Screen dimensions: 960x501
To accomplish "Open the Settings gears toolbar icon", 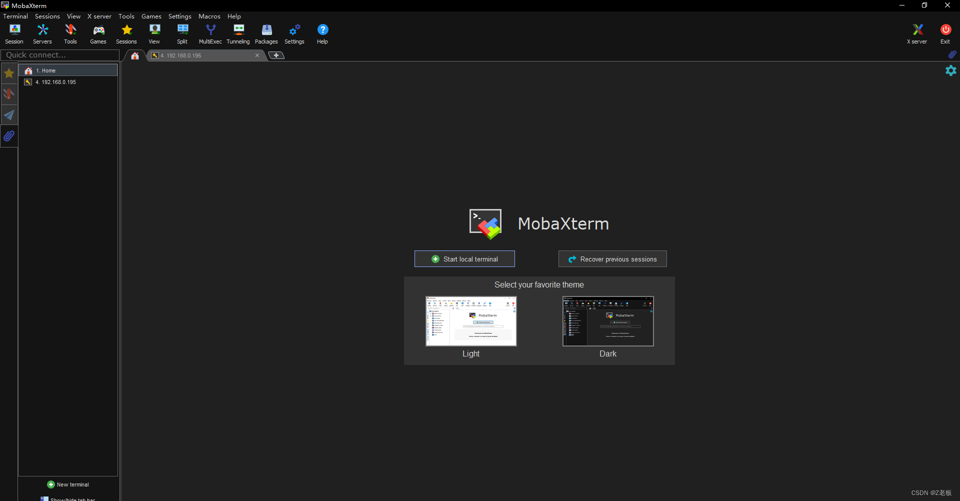I will [x=294, y=34].
